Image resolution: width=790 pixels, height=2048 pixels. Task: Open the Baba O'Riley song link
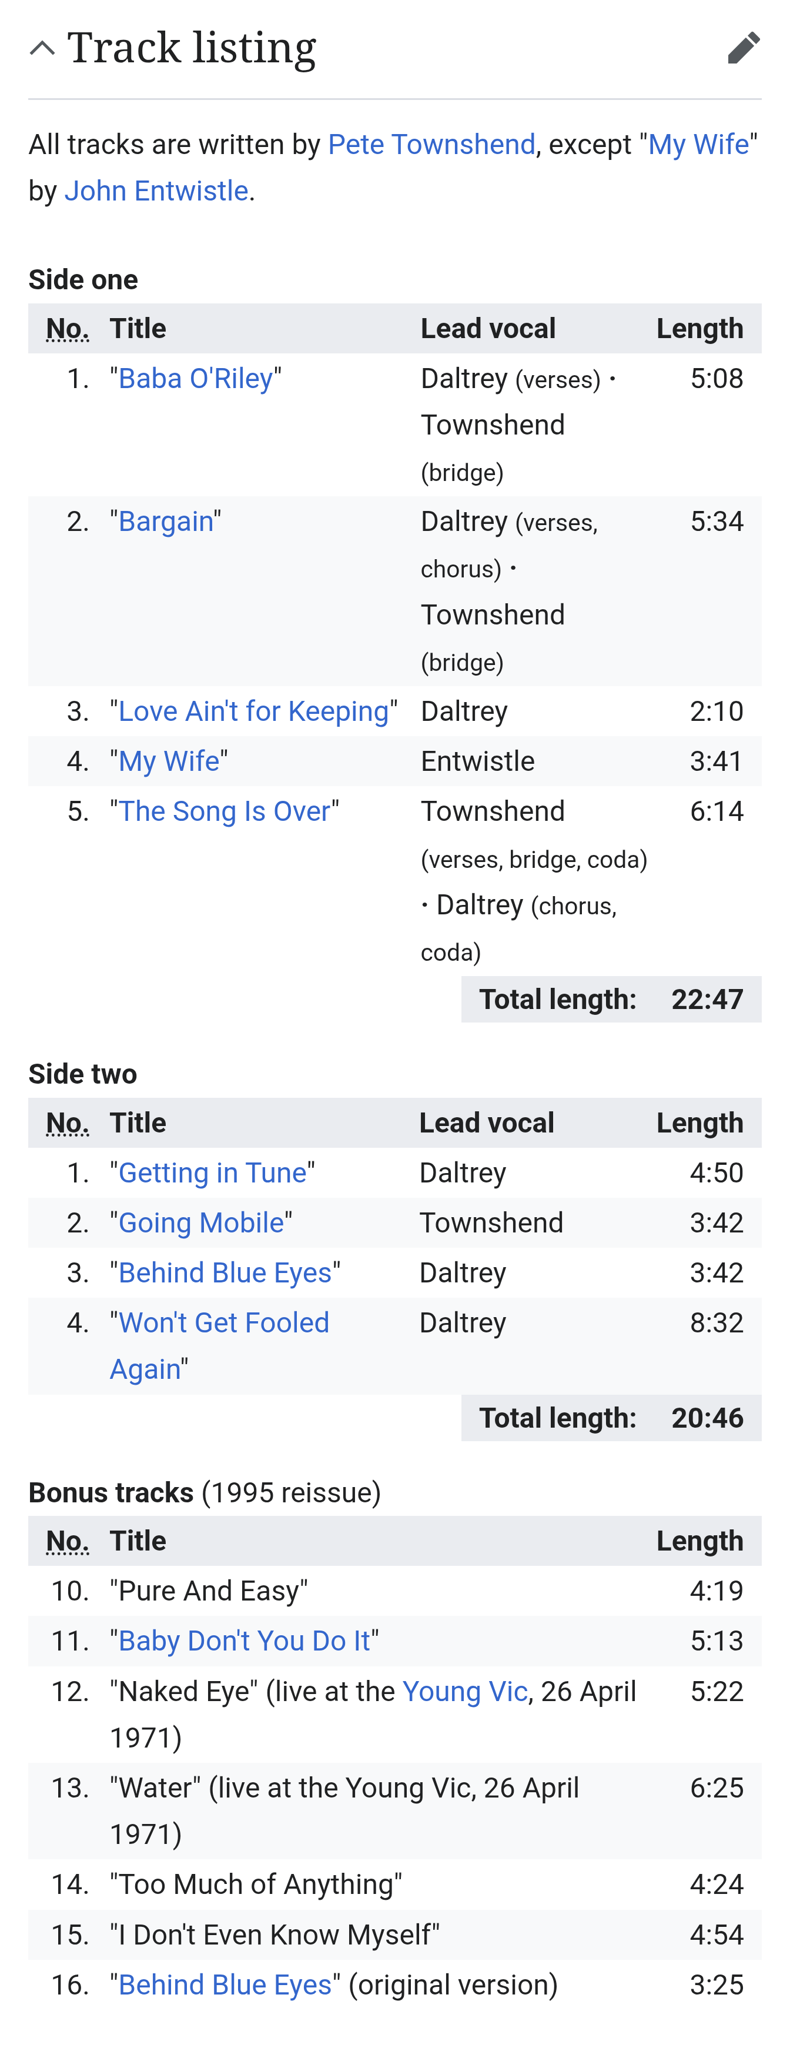pyautogui.click(x=196, y=379)
